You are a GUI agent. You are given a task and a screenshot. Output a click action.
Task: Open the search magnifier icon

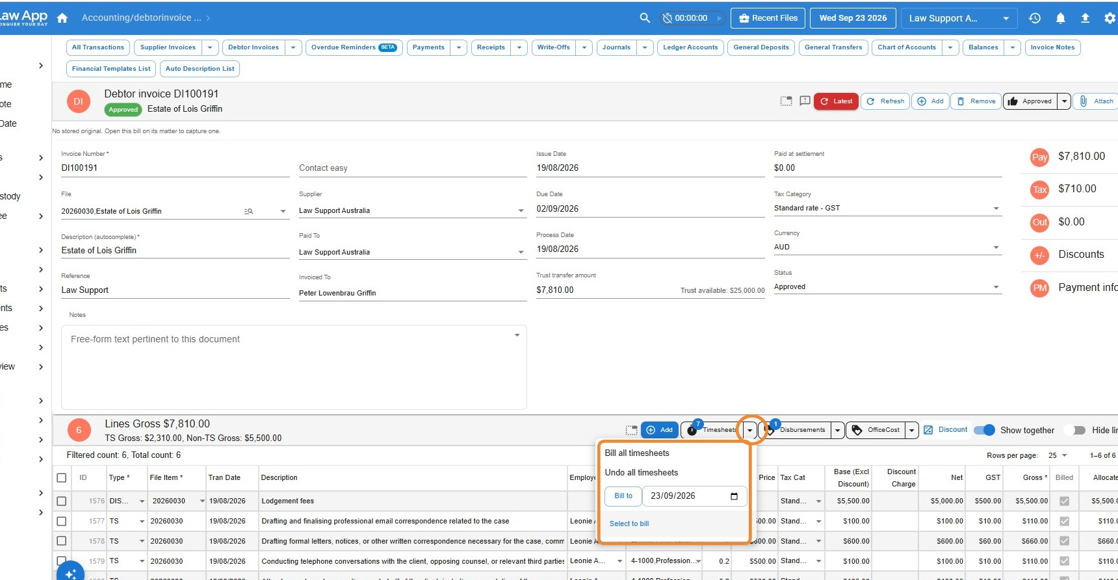(x=645, y=18)
